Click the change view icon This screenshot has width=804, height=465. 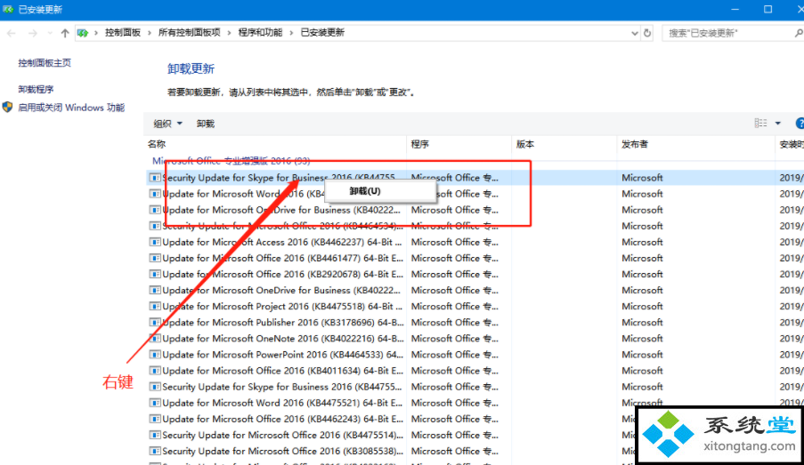pyautogui.click(x=760, y=123)
